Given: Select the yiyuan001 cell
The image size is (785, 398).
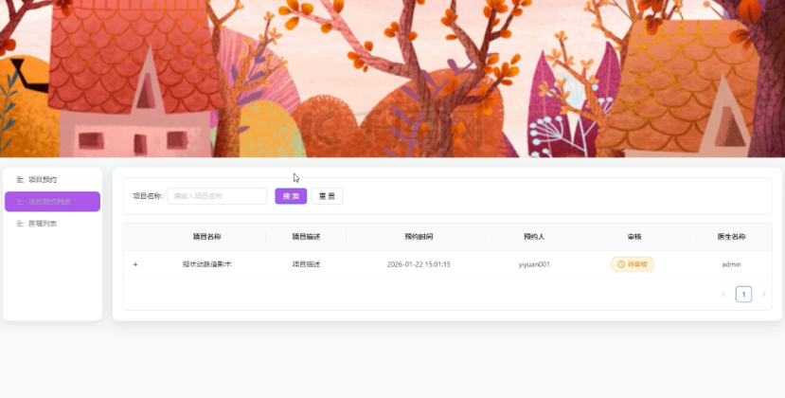Looking at the screenshot, I should (534, 264).
